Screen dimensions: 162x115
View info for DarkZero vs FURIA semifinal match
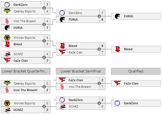(x=99, y=16)
